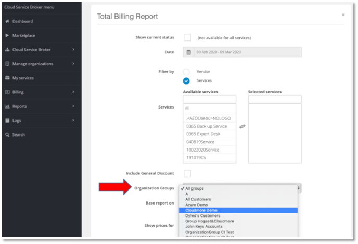This screenshot has height=244, width=358.
Task: Click the Search magnifier icon
Action: point(7,134)
